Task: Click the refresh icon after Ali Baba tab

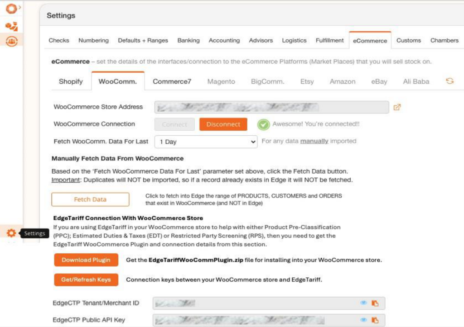Action: pyautogui.click(x=449, y=81)
